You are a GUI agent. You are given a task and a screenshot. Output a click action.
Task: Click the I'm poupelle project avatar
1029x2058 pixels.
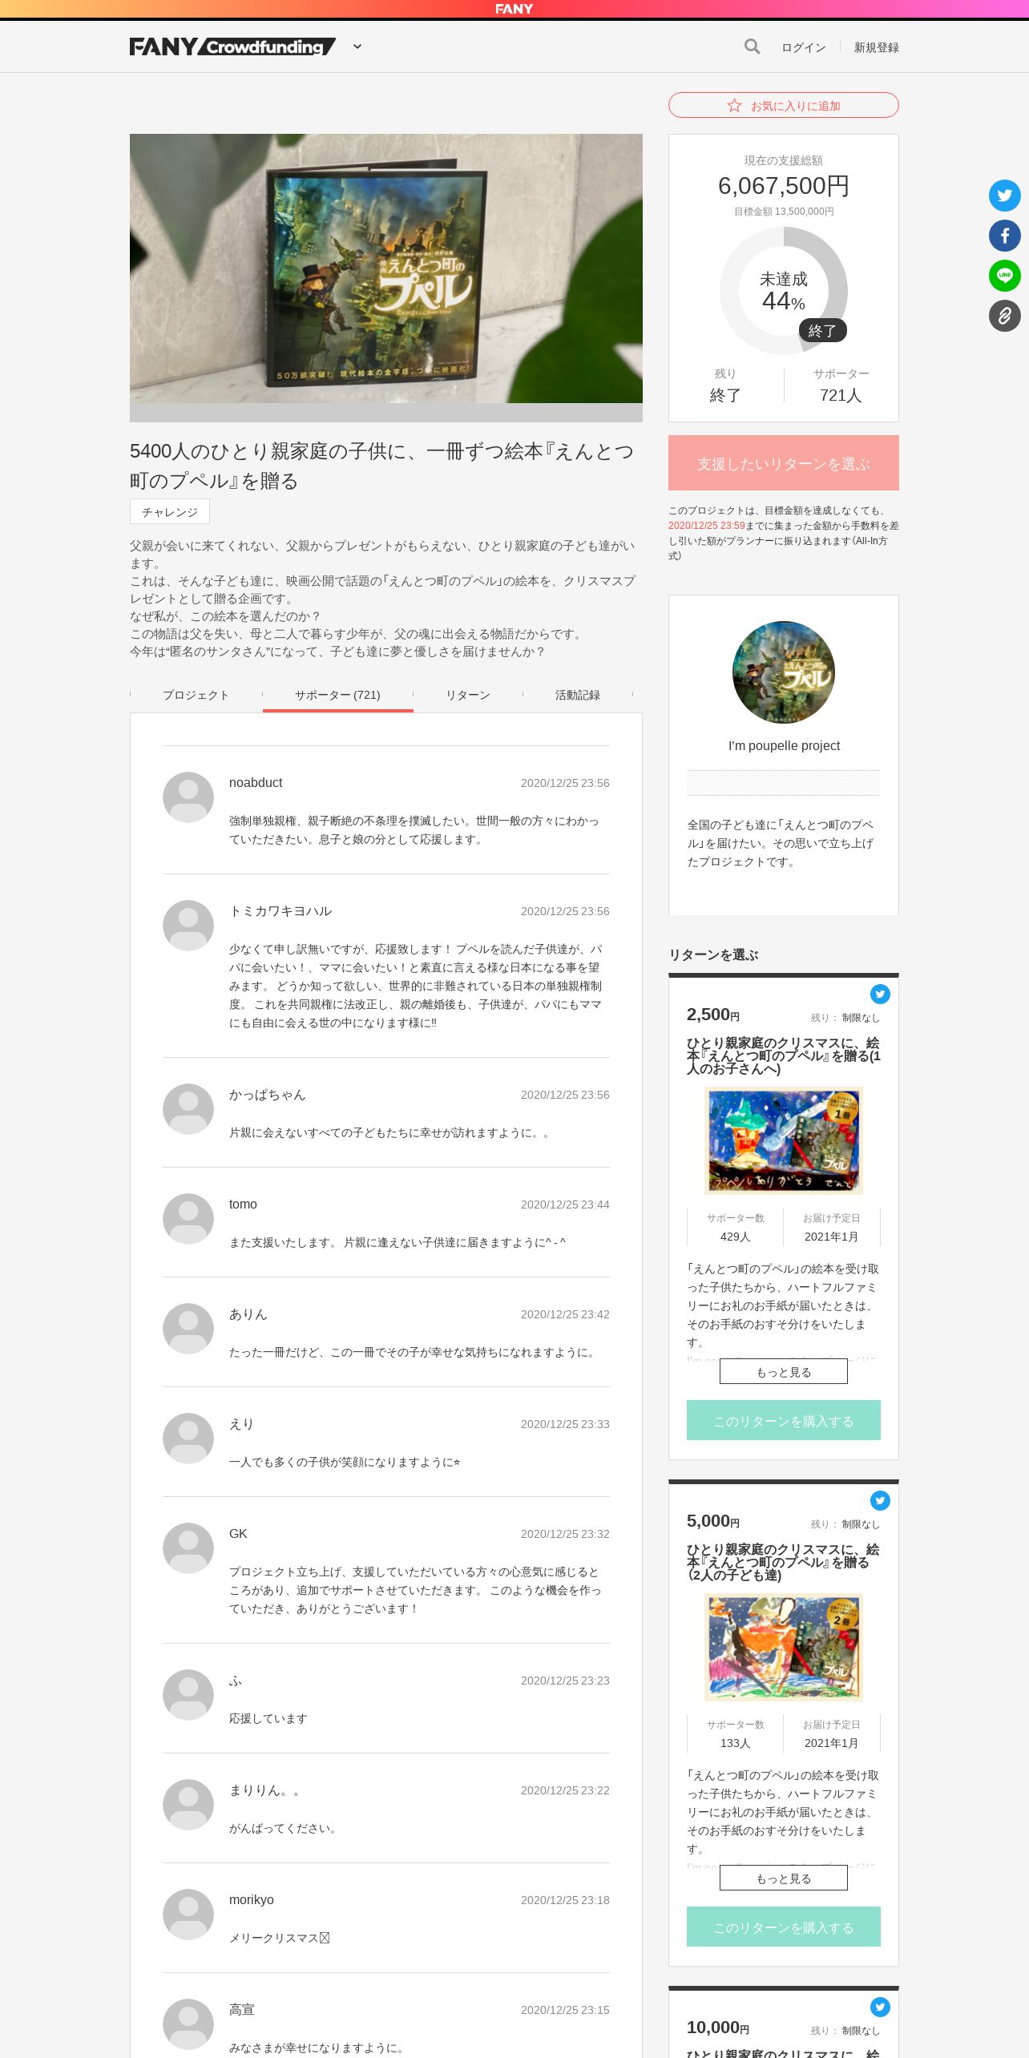pos(784,672)
